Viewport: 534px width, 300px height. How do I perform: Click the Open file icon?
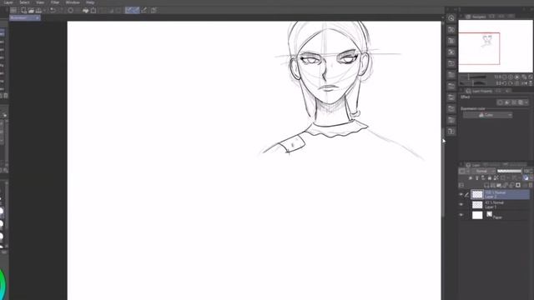(x=31, y=11)
